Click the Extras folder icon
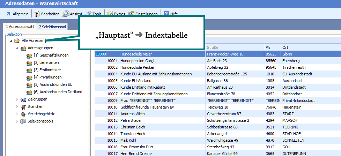Viewport: 341px width, 156px height. coord(110,14)
